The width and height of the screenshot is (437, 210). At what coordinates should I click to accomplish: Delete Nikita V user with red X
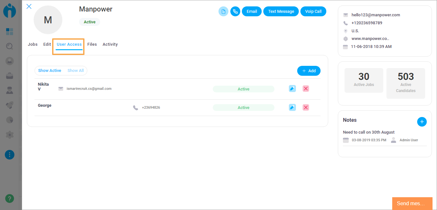pyautogui.click(x=306, y=89)
